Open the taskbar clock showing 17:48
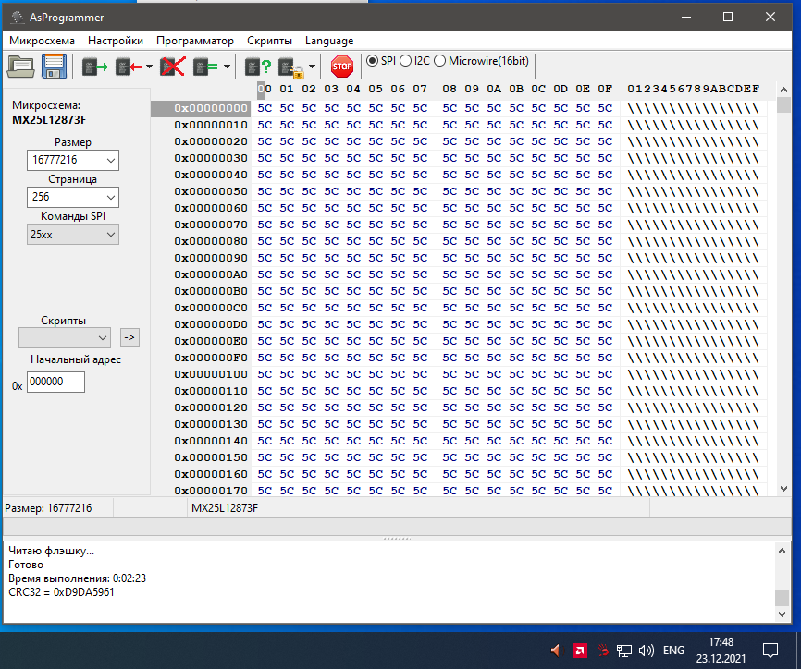The image size is (801, 669). click(x=721, y=651)
